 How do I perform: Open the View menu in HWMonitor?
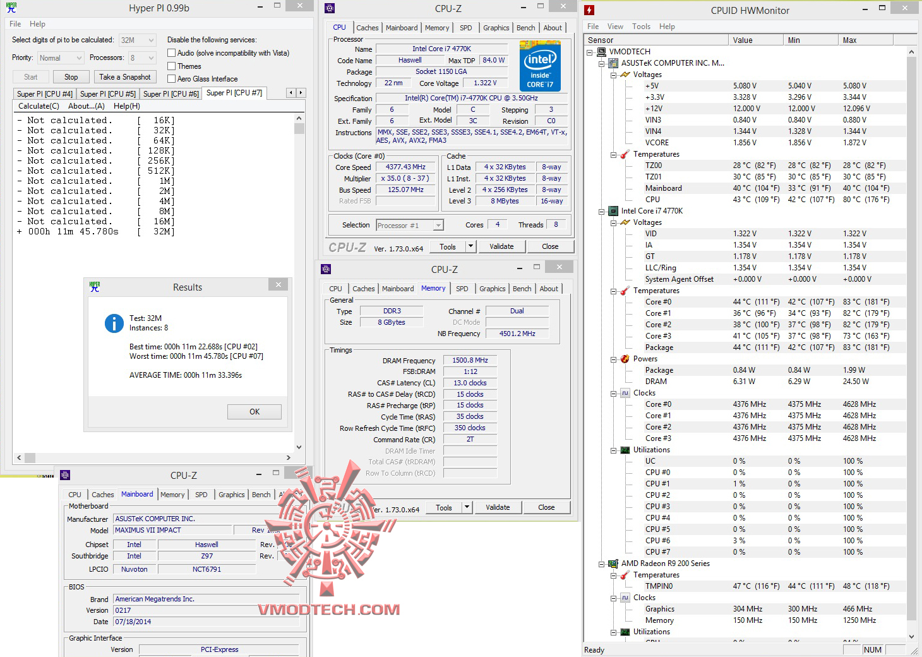tap(615, 27)
